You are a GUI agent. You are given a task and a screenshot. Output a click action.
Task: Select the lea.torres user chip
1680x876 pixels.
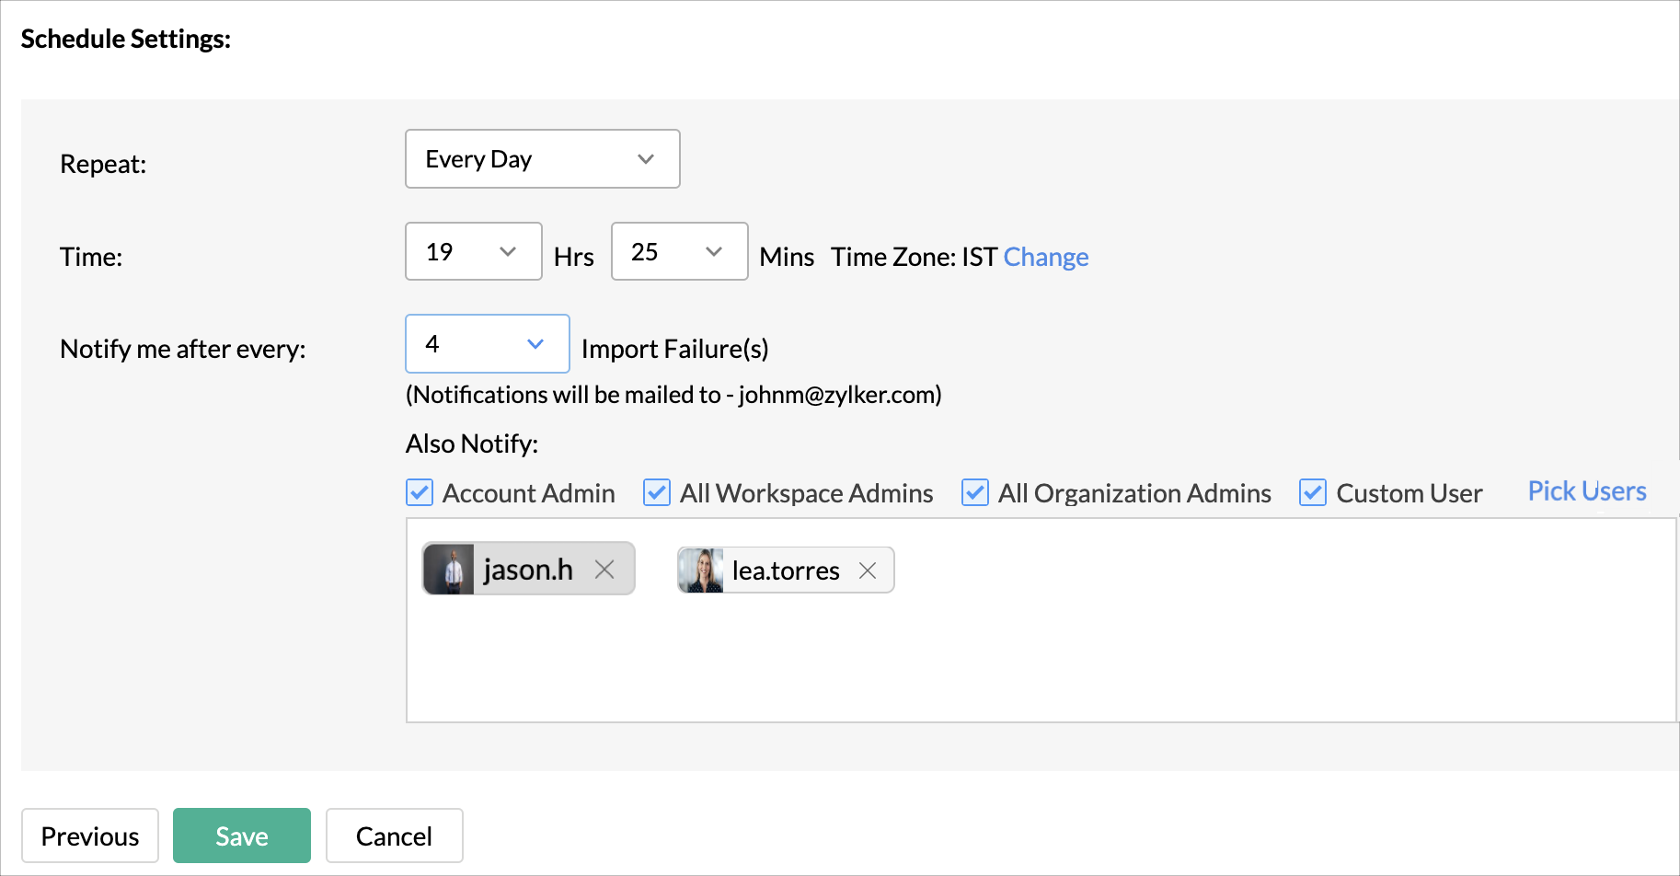785,571
